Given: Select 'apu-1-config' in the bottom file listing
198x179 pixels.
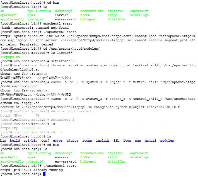Looking at the screenshot, I should [39, 153].
